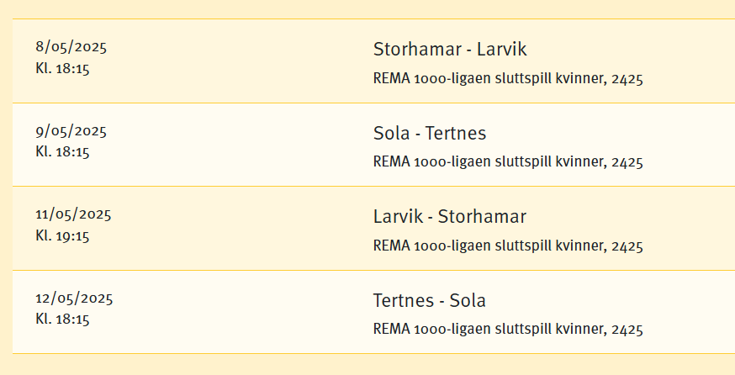
Task: Open the Storhamar - Larvik match
Action: point(449,50)
